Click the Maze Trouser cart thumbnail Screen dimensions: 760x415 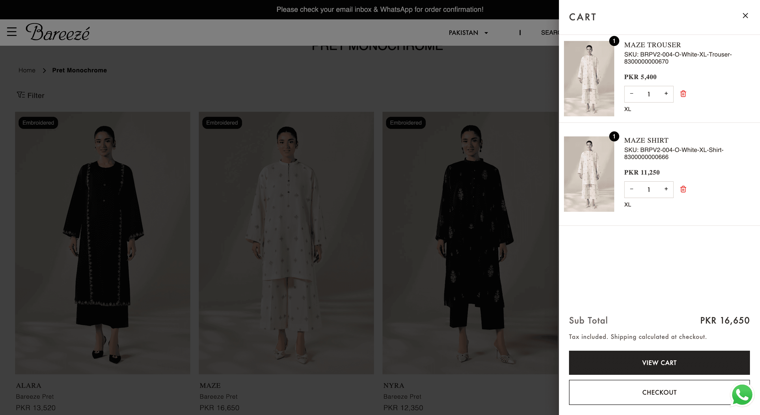pos(589,78)
